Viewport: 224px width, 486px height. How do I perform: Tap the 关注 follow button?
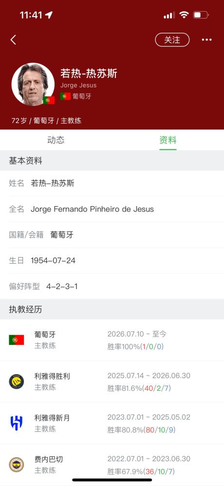tap(172, 40)
